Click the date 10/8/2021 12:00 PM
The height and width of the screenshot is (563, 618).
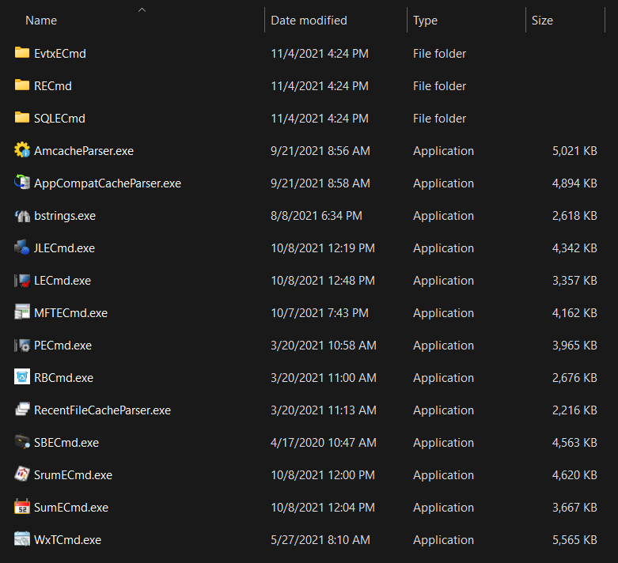[323, 474]
